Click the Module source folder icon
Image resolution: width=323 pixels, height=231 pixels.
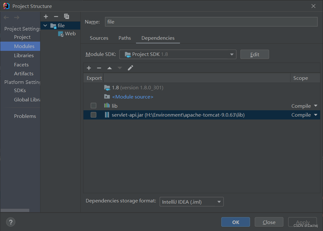(x=107, y=97)
